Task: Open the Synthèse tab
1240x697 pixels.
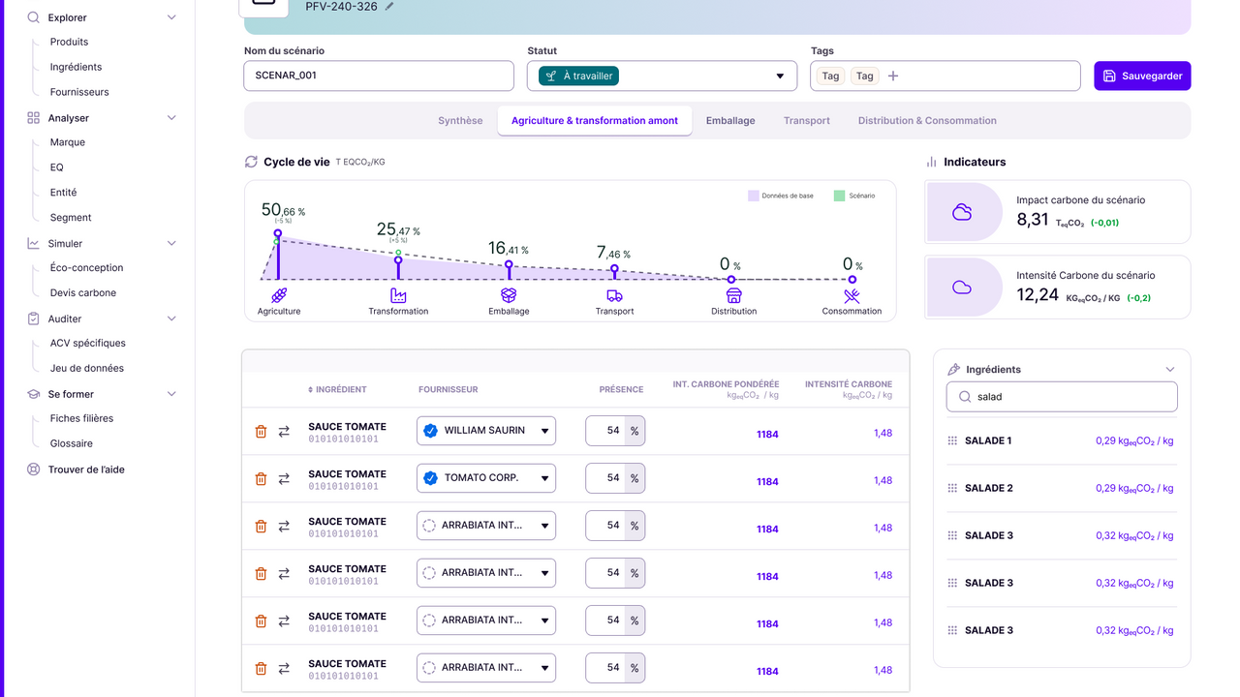Action: tap(460, 121)
